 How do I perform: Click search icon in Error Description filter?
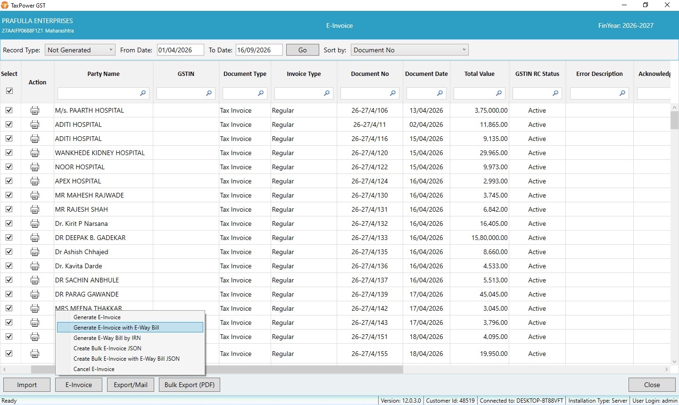tap(622, 93)
